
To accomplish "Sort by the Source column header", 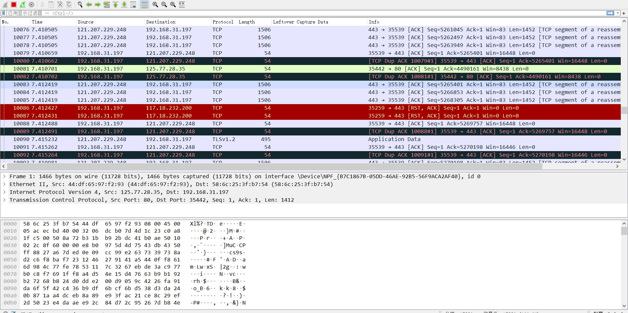I will [110, 22].
